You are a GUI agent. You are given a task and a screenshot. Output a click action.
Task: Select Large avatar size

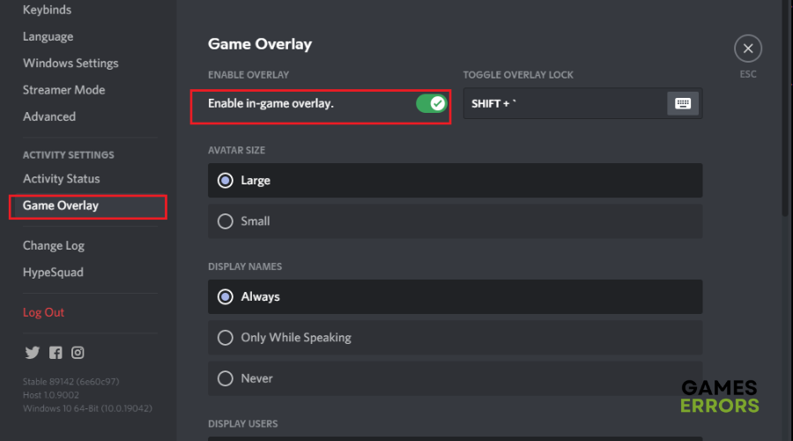[x=456, y=180]
